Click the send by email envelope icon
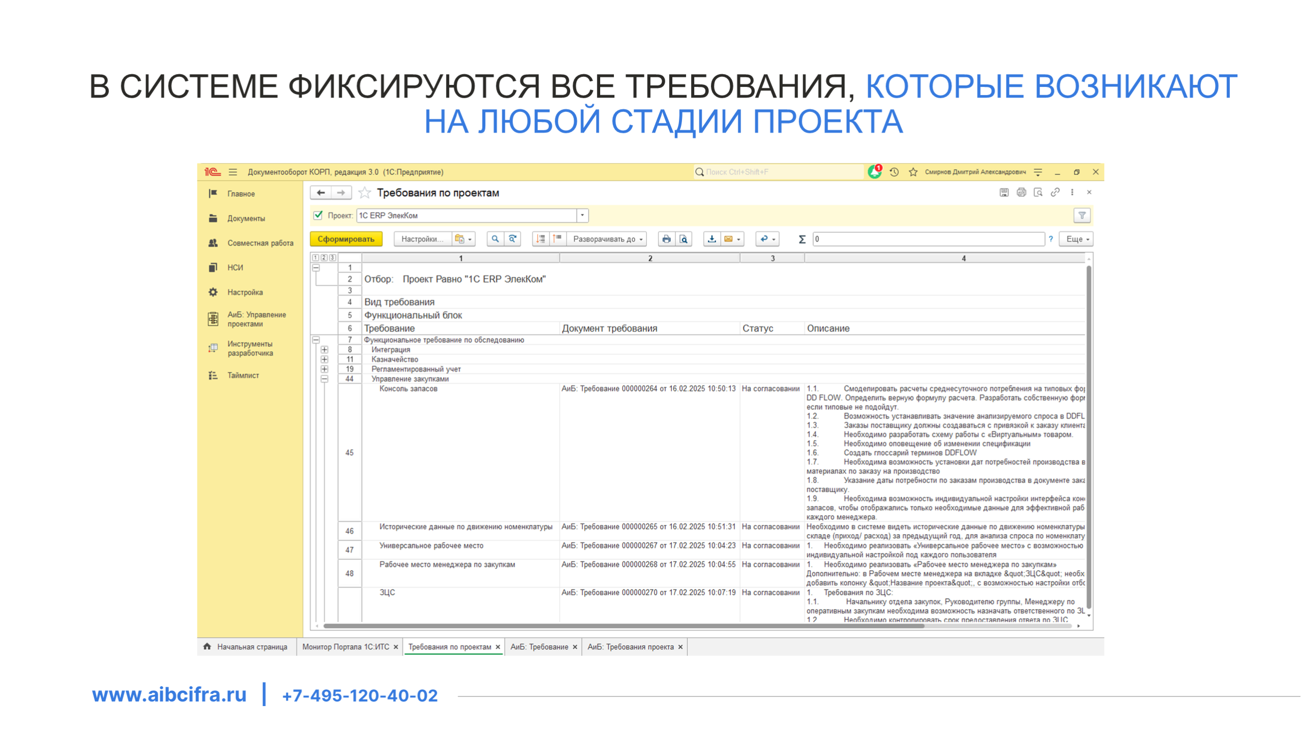Viewport: 1302px width, 732px height. pos(728,239)
